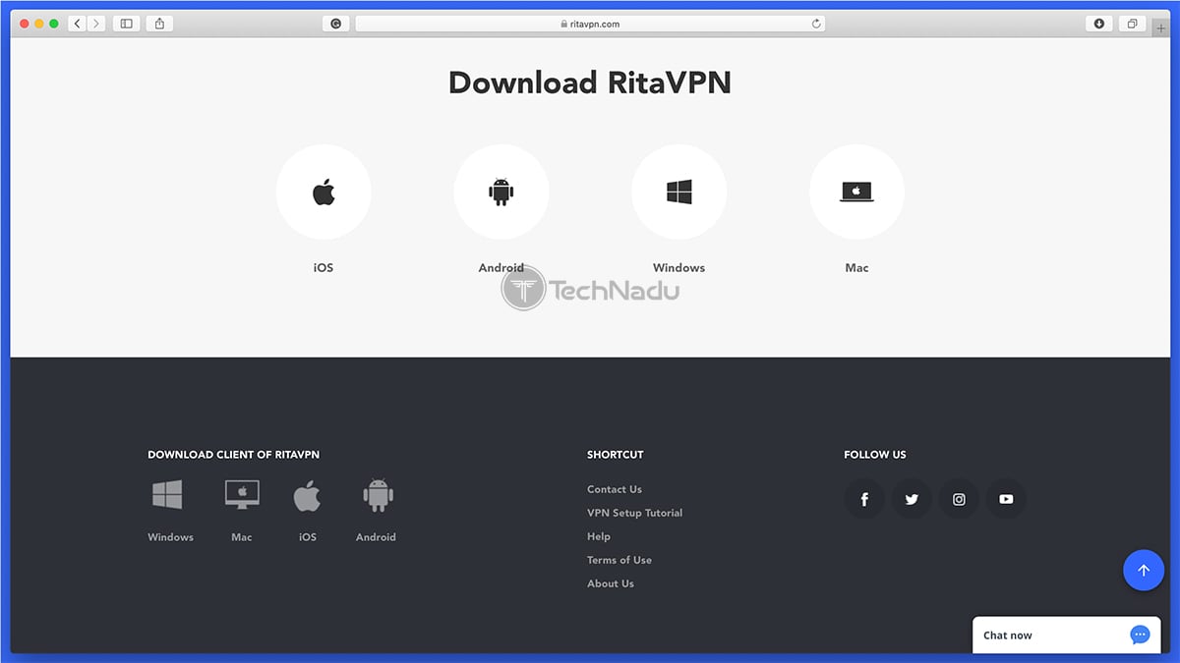Open RitaVPN's YouTube channel
Image resolution: width=1180 pixels, height=663 pixels.
point(1006,499)
